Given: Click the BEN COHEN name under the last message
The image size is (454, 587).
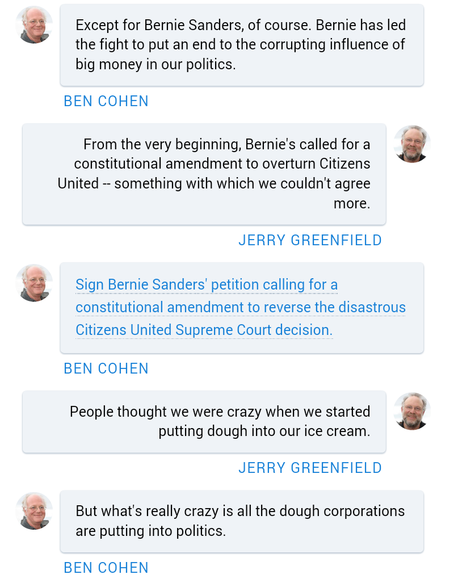Looking at the screenshot, I should pos(106,568).
